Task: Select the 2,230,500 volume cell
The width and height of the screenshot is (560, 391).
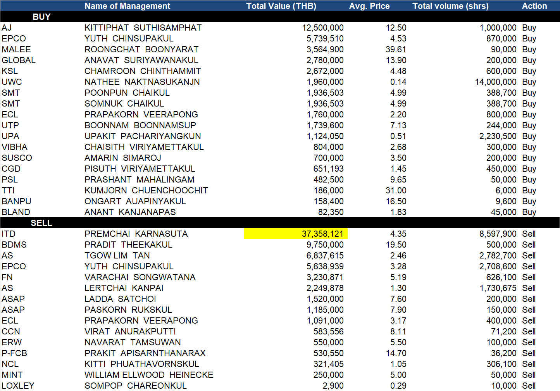Action: pyautogui.click(x=498, y=136)
